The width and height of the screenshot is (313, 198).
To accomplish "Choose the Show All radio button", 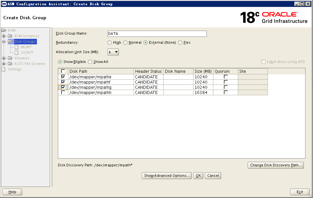I will tap(90, 62).
